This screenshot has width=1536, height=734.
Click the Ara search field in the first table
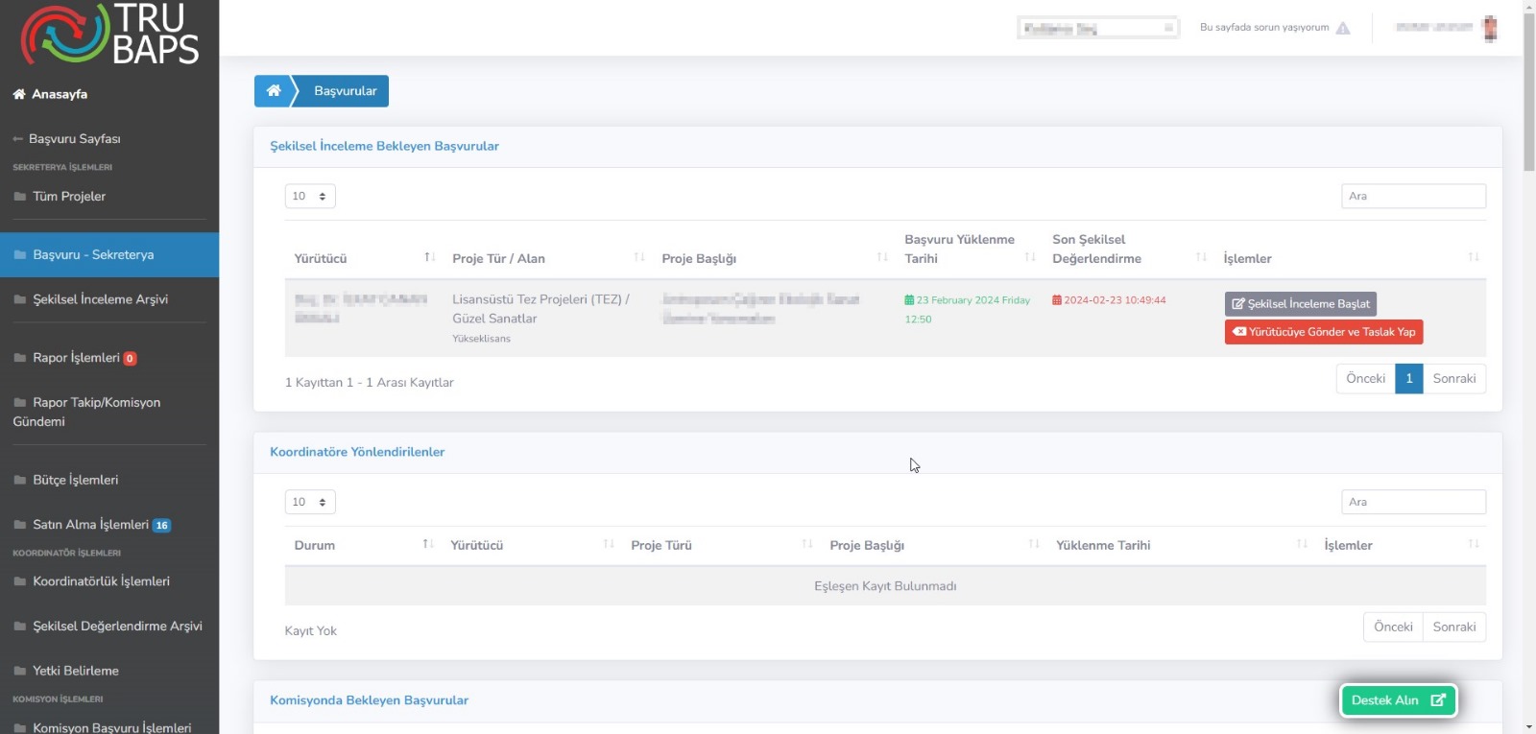(1413, 196)
